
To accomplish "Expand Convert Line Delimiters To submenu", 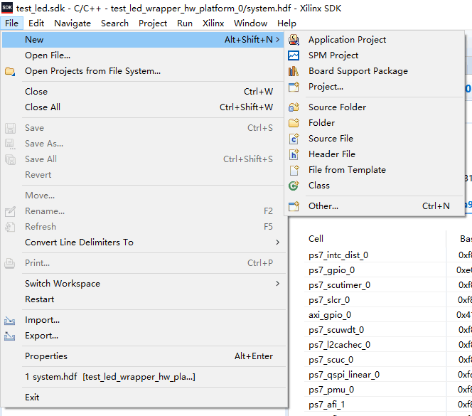I will pyautogui.click(x=144, y=242).
